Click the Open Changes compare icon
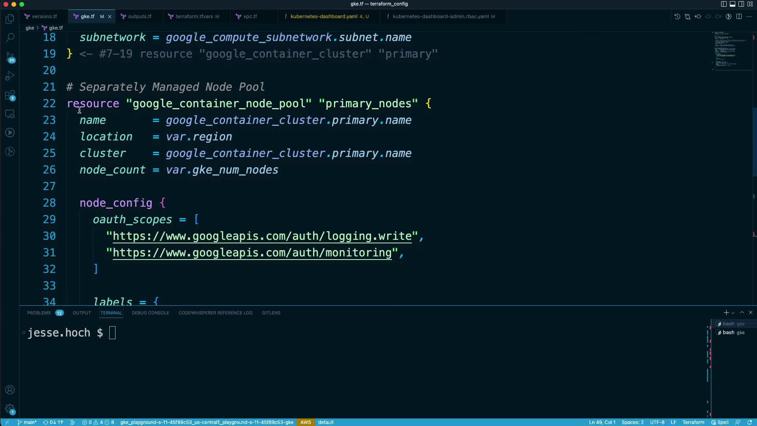The image size is (757, 426). (x=688, y=17)
